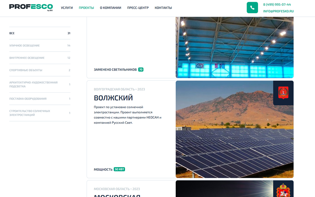Filter by СПОРТИВНЫЕ ОБЪЕКТЫ
Viewport: 315px width, 197px height.
pos(40,70)
